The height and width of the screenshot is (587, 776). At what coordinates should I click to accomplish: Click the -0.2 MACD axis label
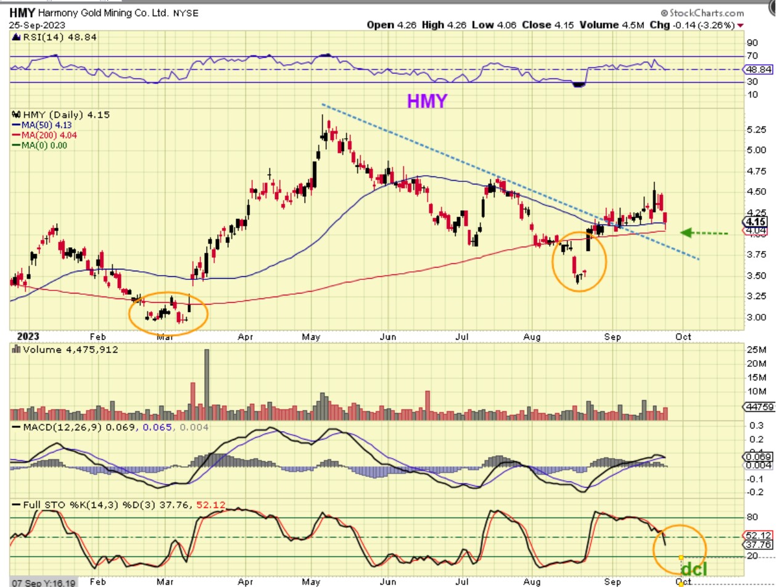tap(754, 492)
